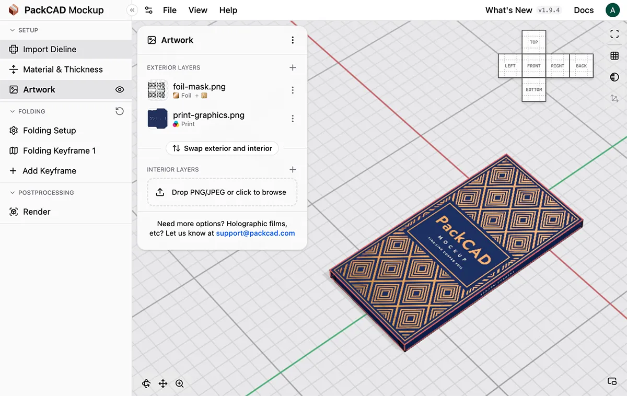Toggle the axes gizmo icon
The image size is (627, 396).
614,98
